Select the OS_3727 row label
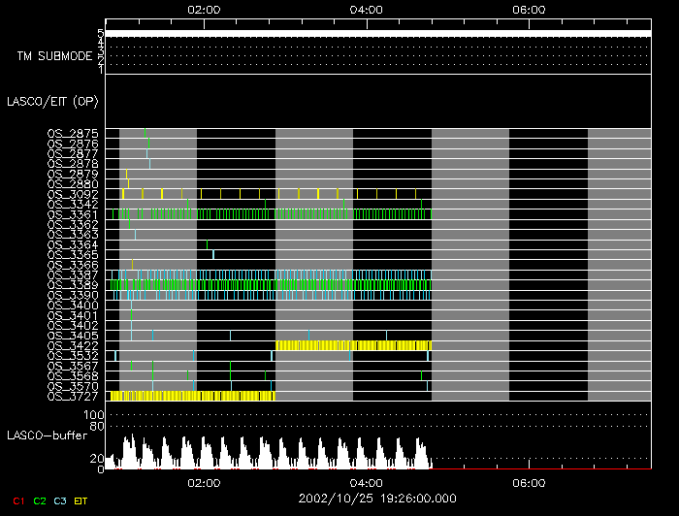 tap(73, 396)
